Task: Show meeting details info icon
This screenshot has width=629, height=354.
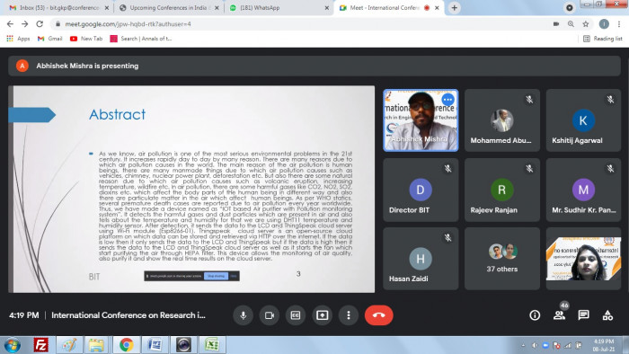Action: (x=535, y=315)
